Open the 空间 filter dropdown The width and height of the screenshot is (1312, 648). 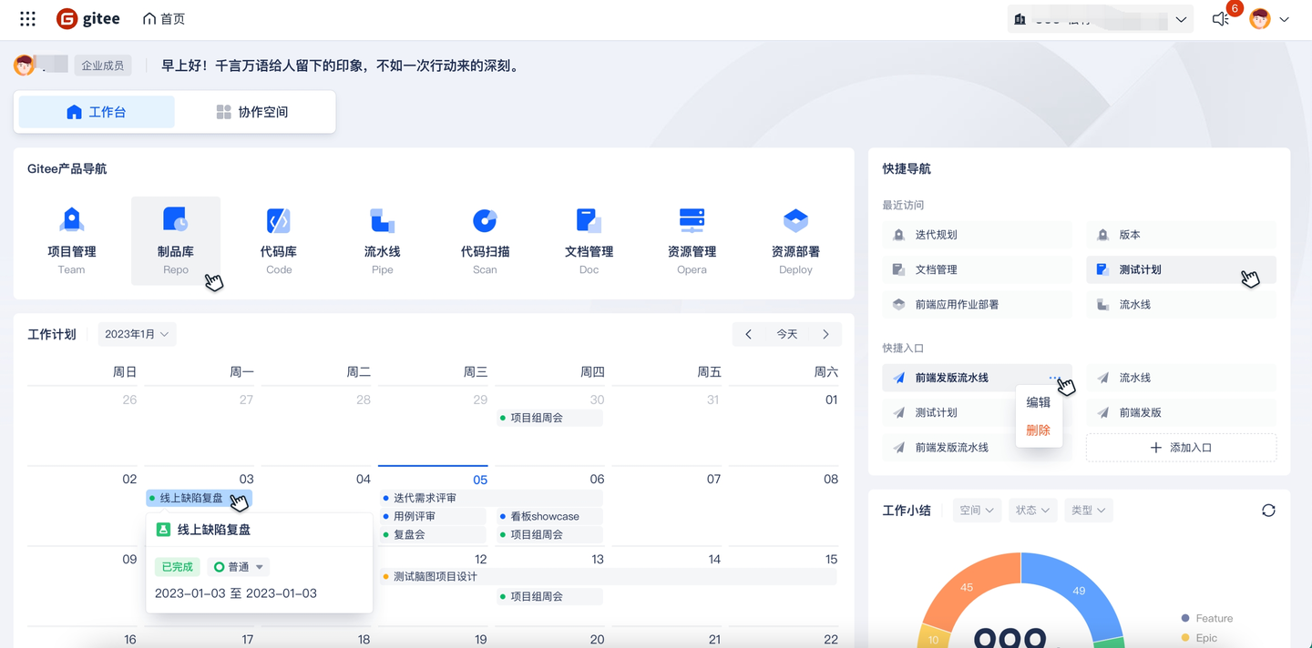[x=976, y=511]
